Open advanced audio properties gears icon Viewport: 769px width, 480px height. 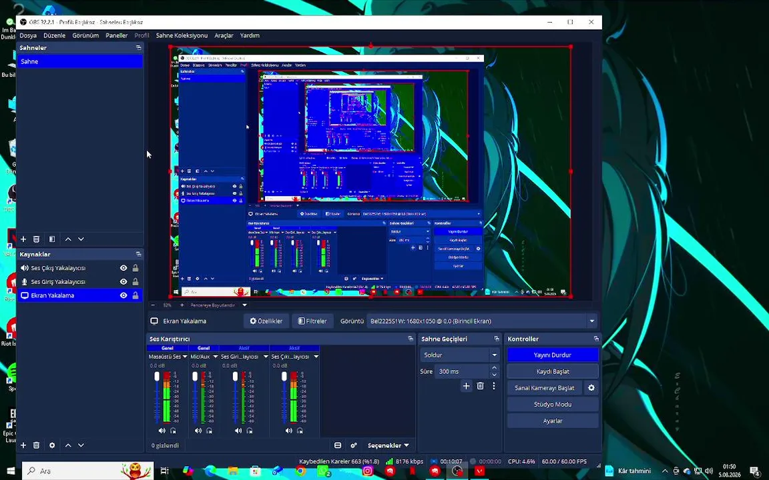click(354, 445)
